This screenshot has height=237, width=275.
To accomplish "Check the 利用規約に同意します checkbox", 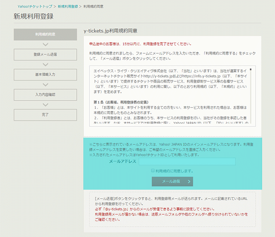I will coord(153,170).
